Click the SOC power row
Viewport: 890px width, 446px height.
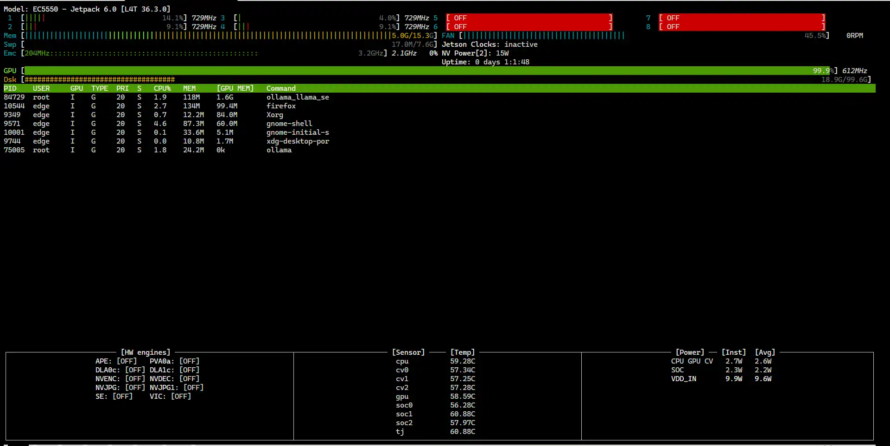(x=721, y=370)
